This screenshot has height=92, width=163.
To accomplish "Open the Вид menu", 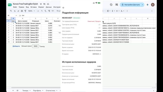I will [27, 7].
